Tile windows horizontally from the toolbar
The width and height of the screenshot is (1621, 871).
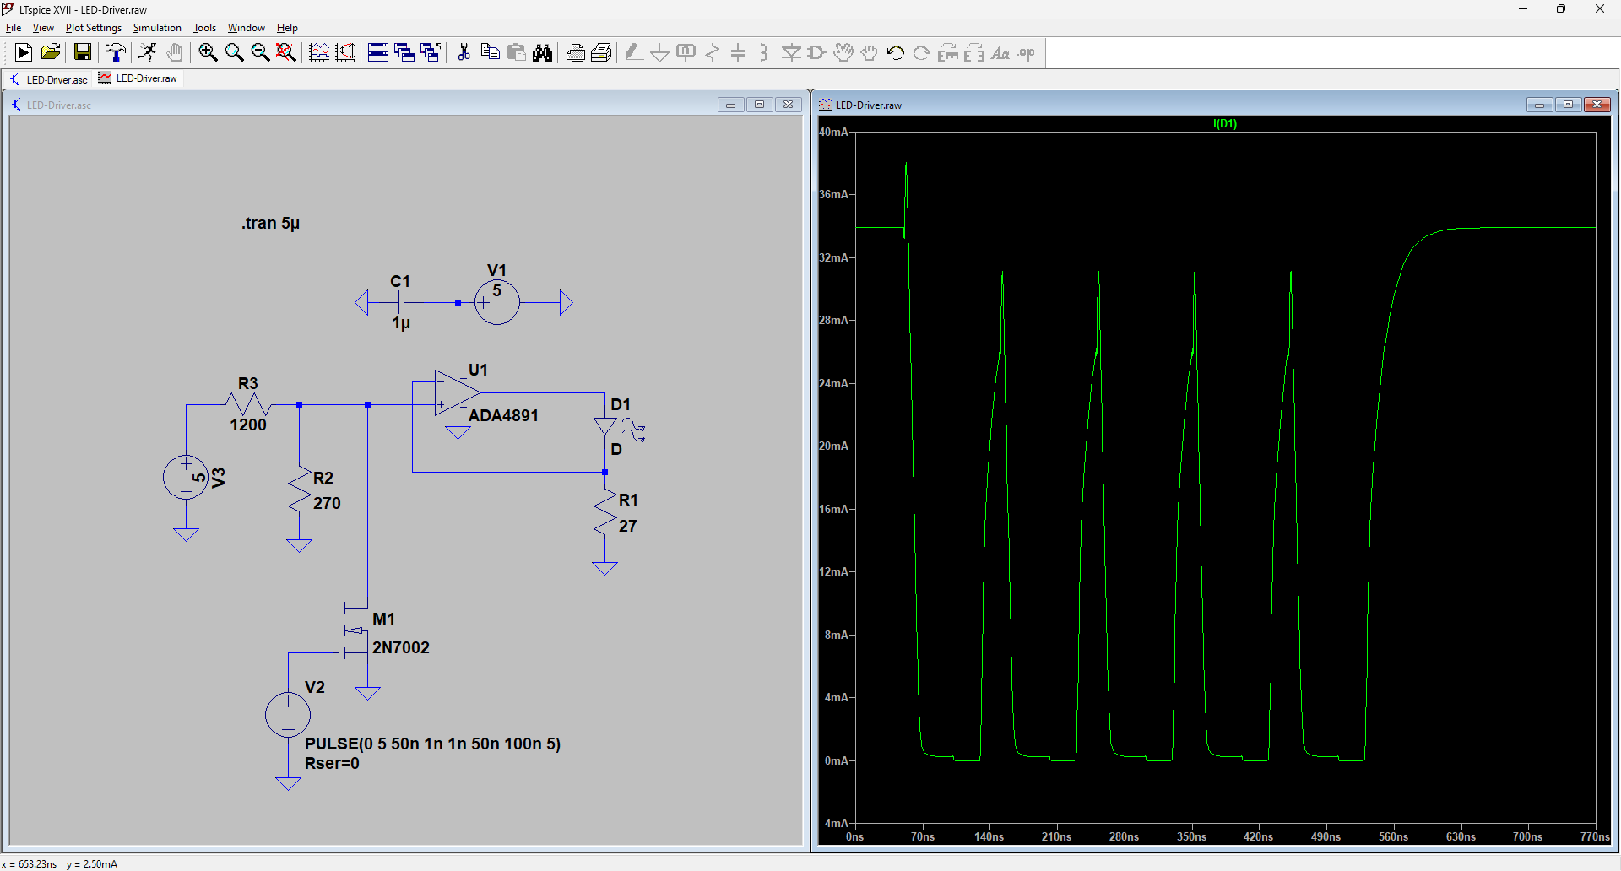tap(378, 52)
